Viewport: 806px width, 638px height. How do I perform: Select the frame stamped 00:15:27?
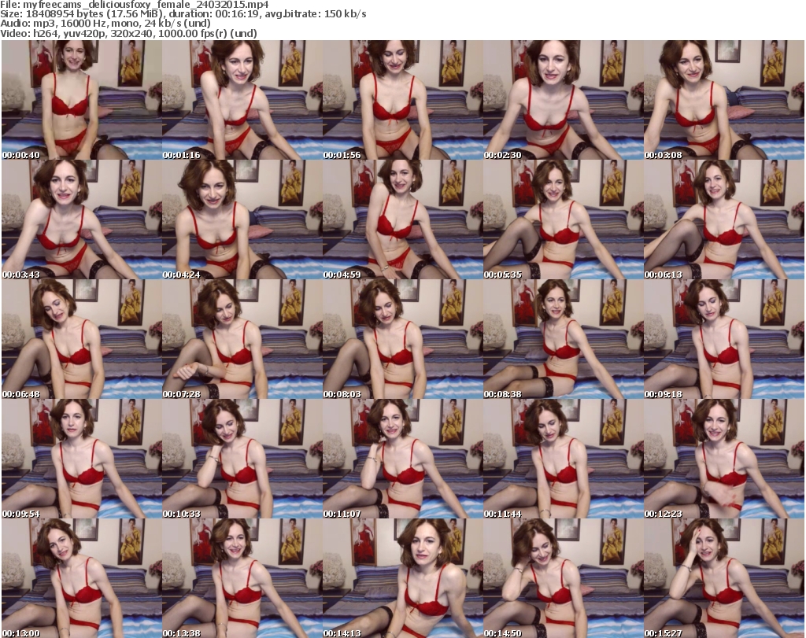[x=724, y=578]
